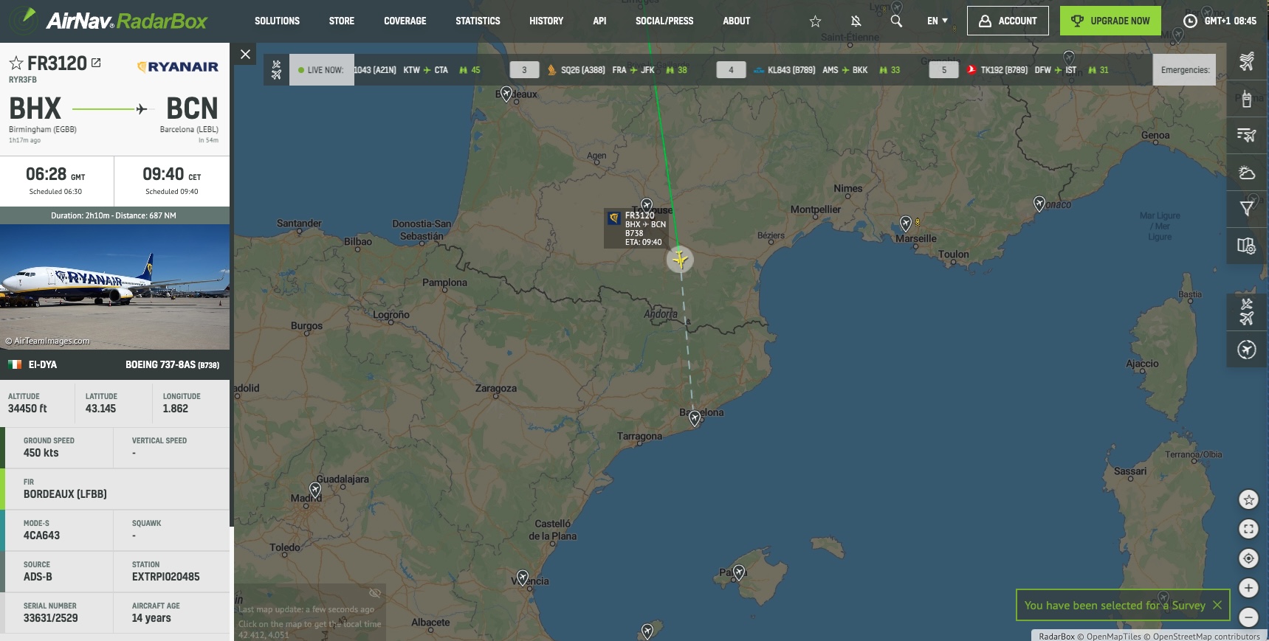The height and width of the screenshot is (641, 1269).
Task: Select ticker flight TK192 DFW to IST
Action: (x=1037, y=70)
